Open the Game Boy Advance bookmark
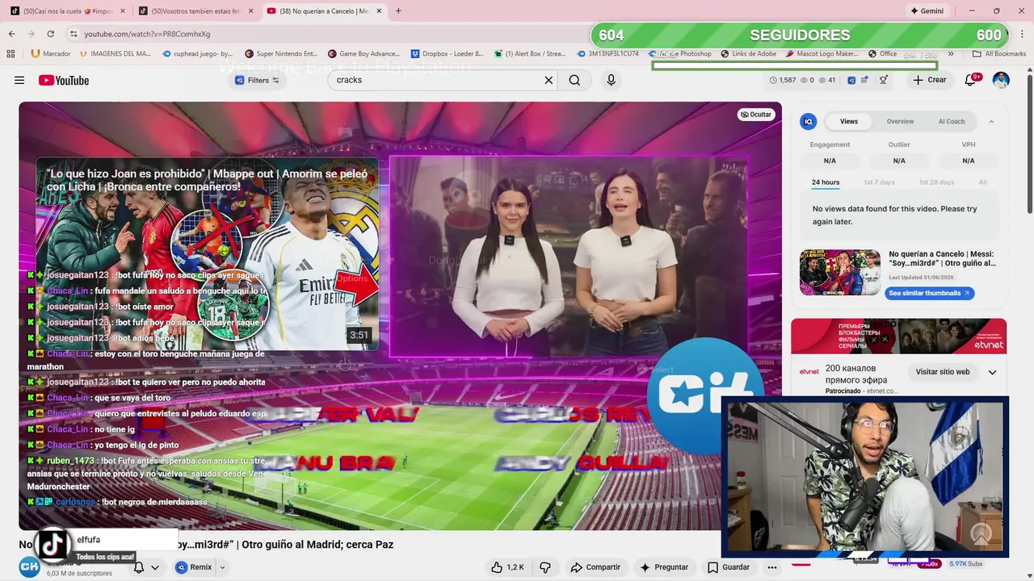1034x581 pixels. pos(363,54)
